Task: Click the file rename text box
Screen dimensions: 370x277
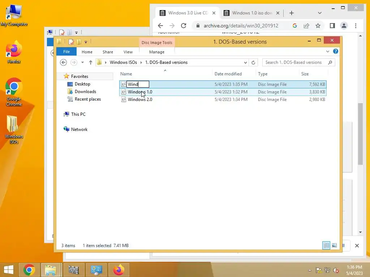Action: click(138, 84)
